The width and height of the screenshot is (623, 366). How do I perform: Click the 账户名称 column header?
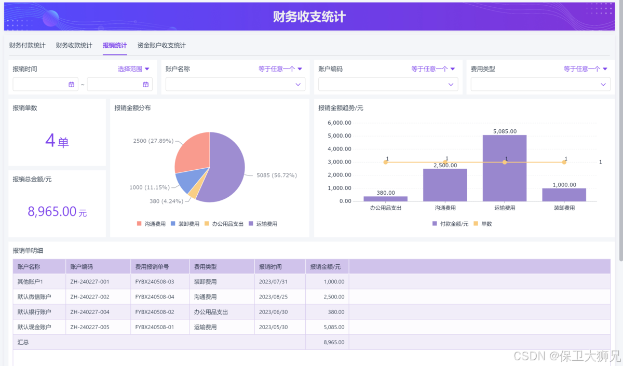coord(39,267)
